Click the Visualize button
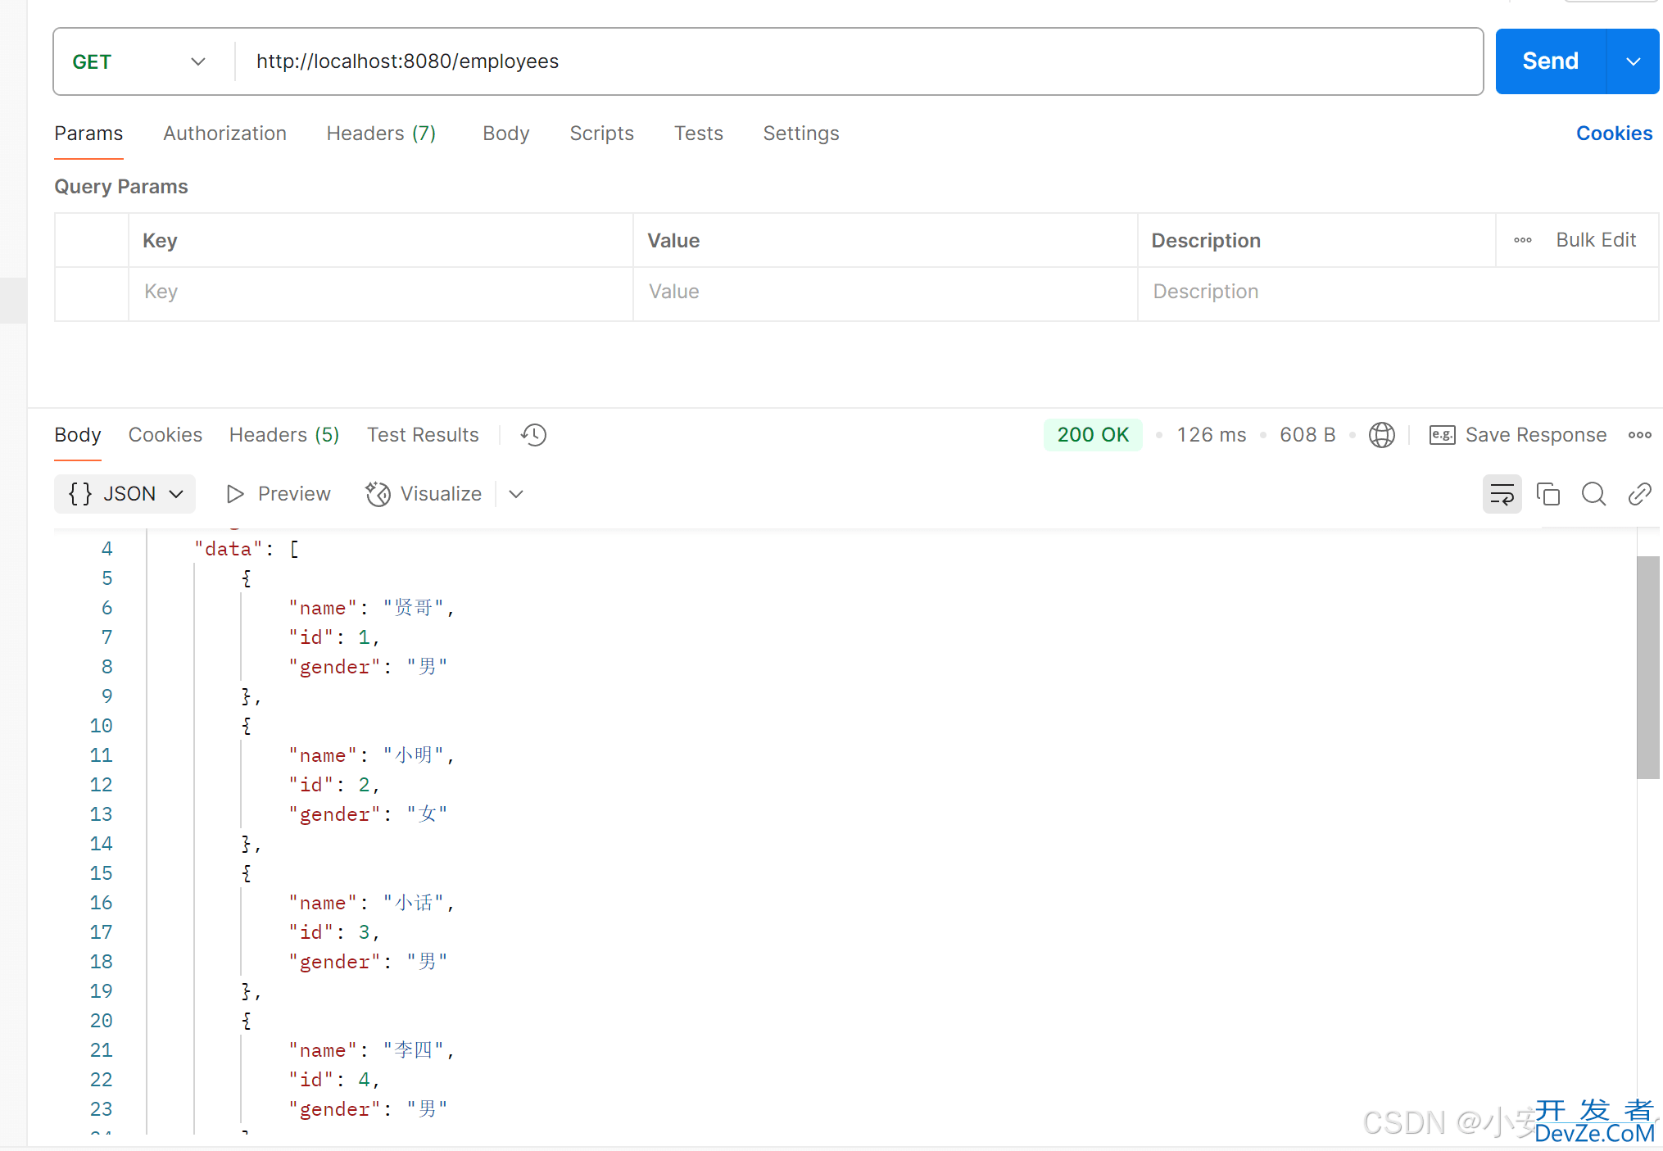The image size is (1663, 1151). point(424,494)
